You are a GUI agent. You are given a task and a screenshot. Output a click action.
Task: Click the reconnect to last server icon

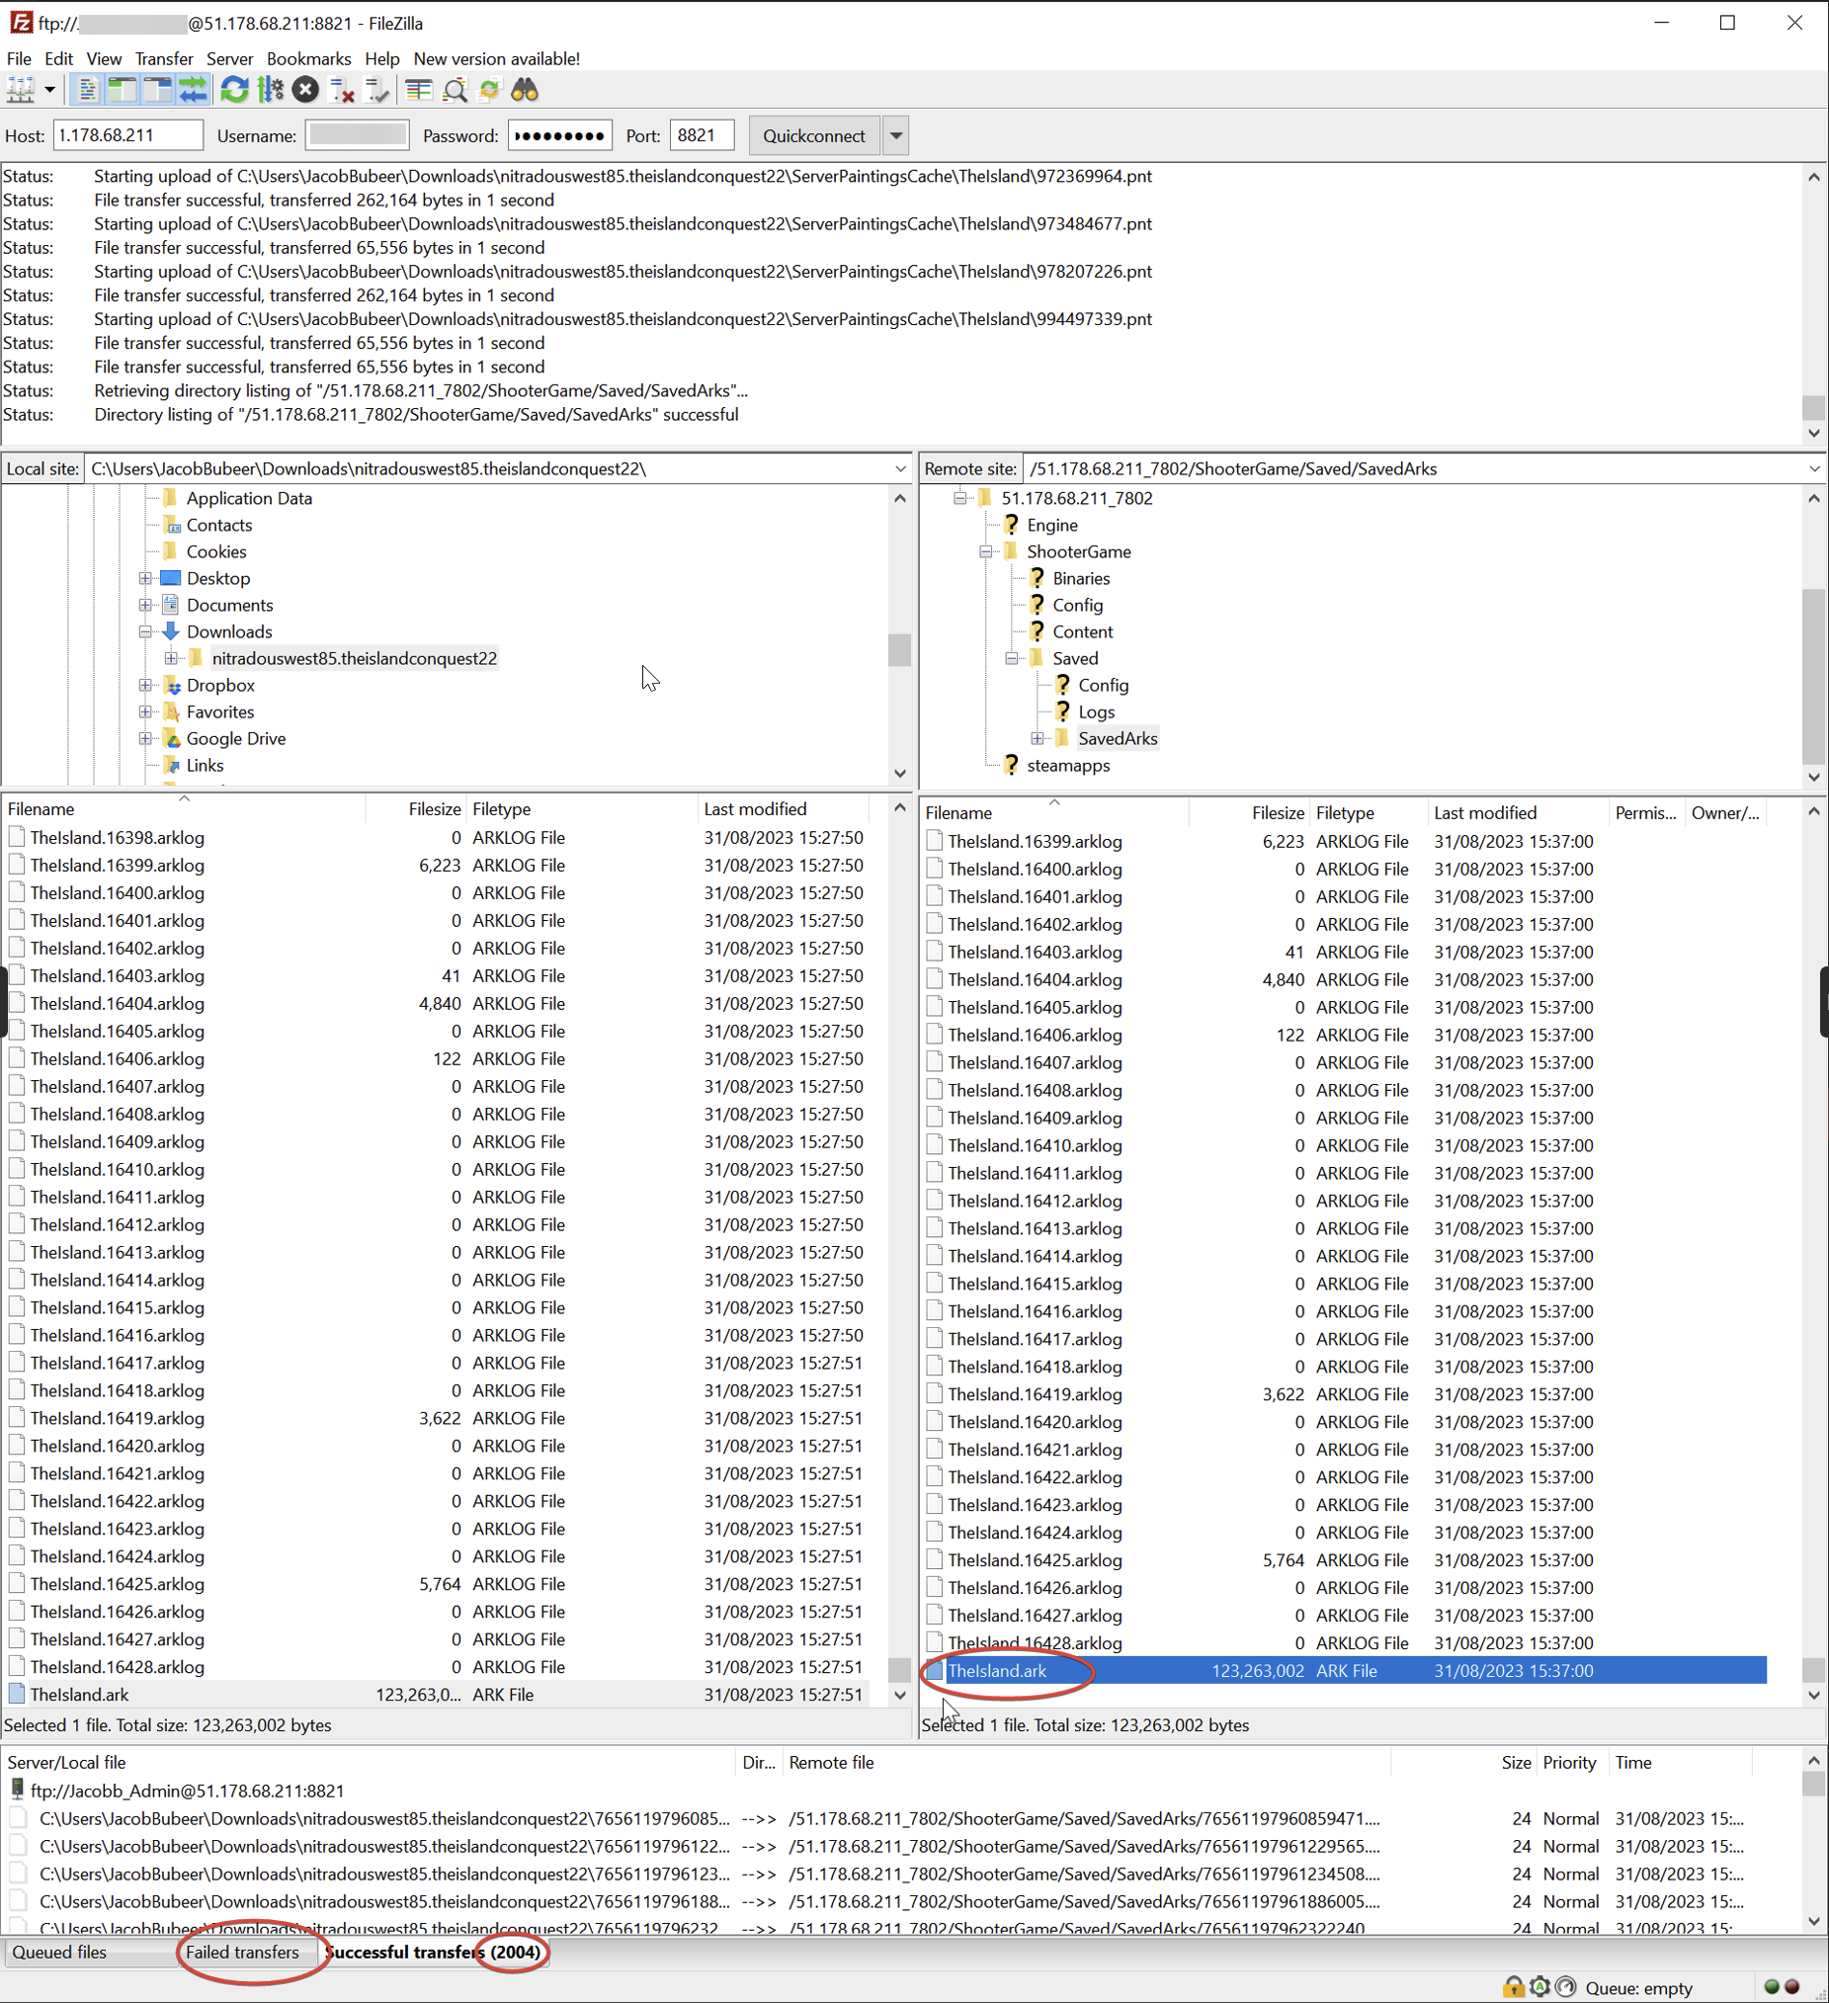(x=377, y=92)
